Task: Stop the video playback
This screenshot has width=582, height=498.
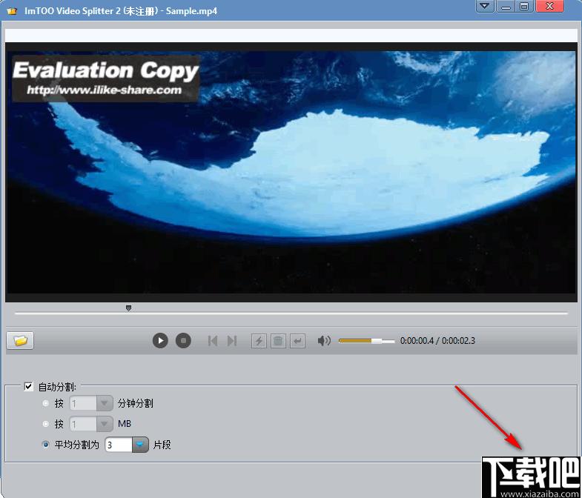Action: click(x=183, y=340)
